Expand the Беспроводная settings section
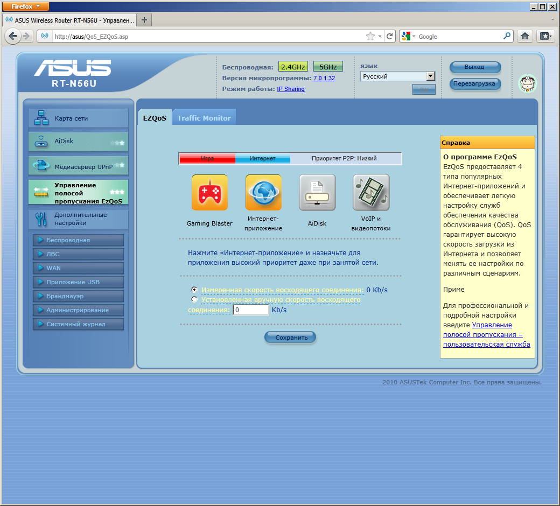The image size is (560, 506). pyautogui.click(x=78, y=240)
